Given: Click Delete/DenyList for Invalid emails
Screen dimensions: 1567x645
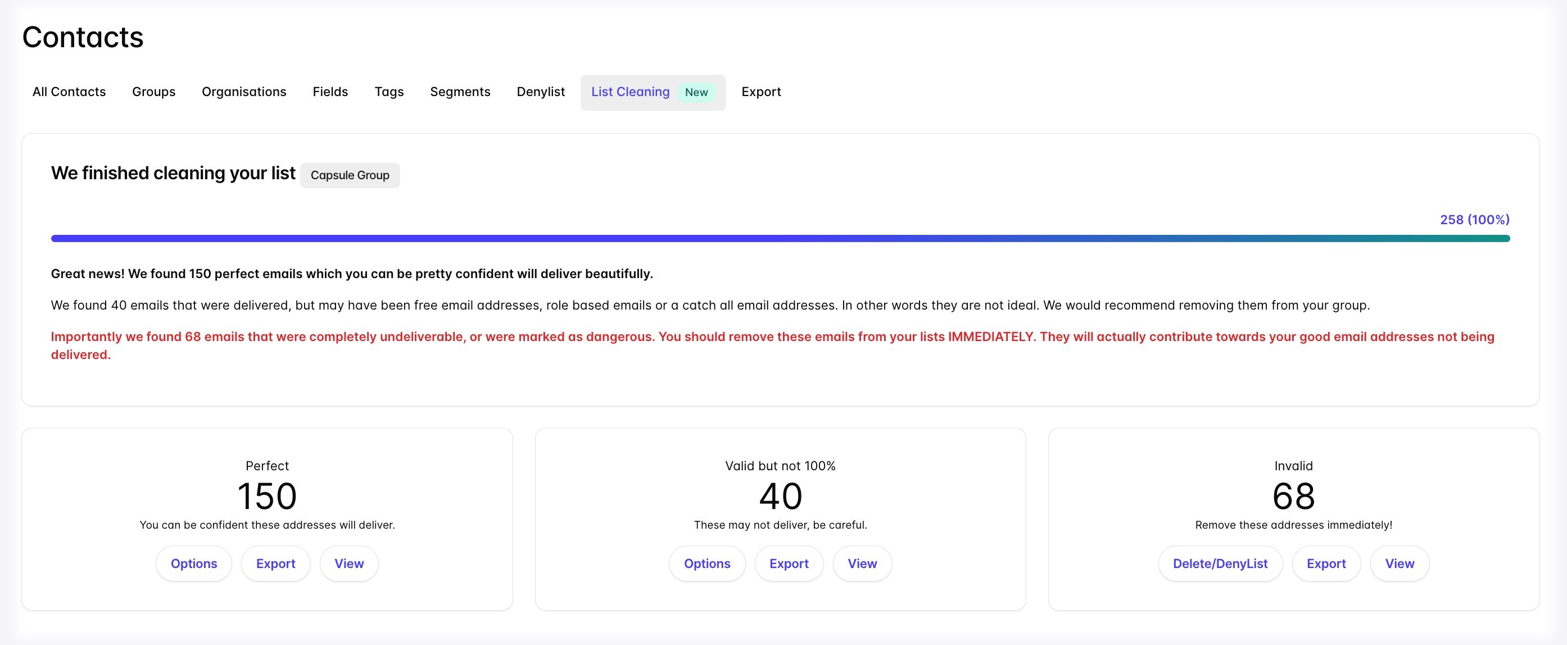Looking at the screenshot, I should tap(1220, 564).
